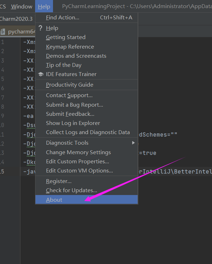Click 'dSchemes=""' text in editor

coord(158,134)
